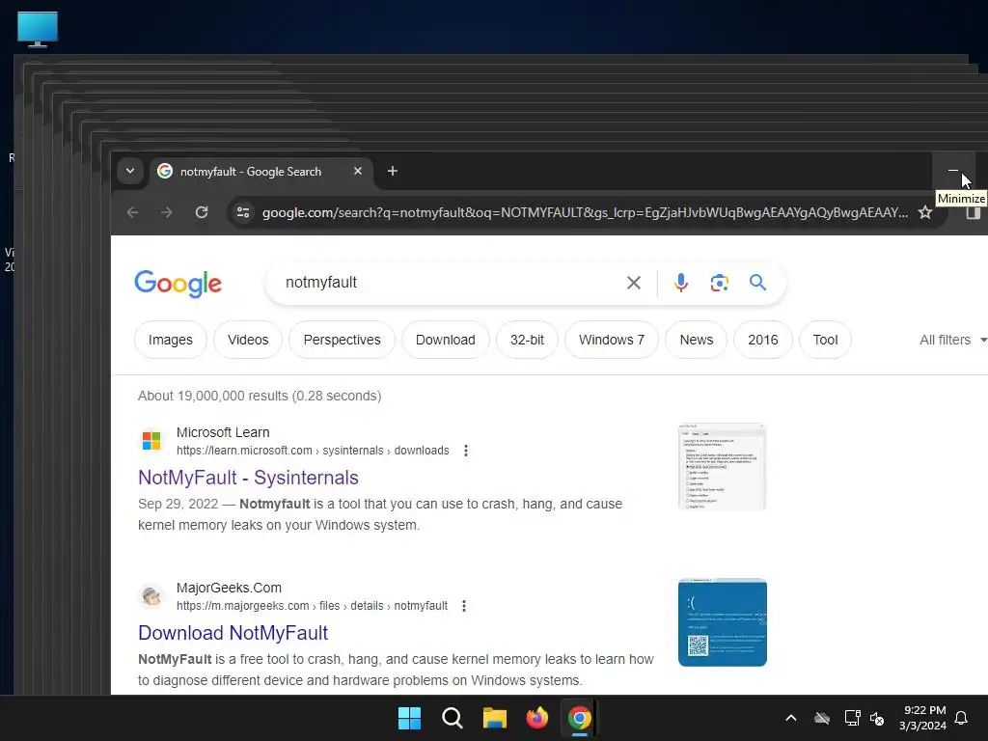Close the notmyfault Google Search tab
988x741 pixels.
358,171
